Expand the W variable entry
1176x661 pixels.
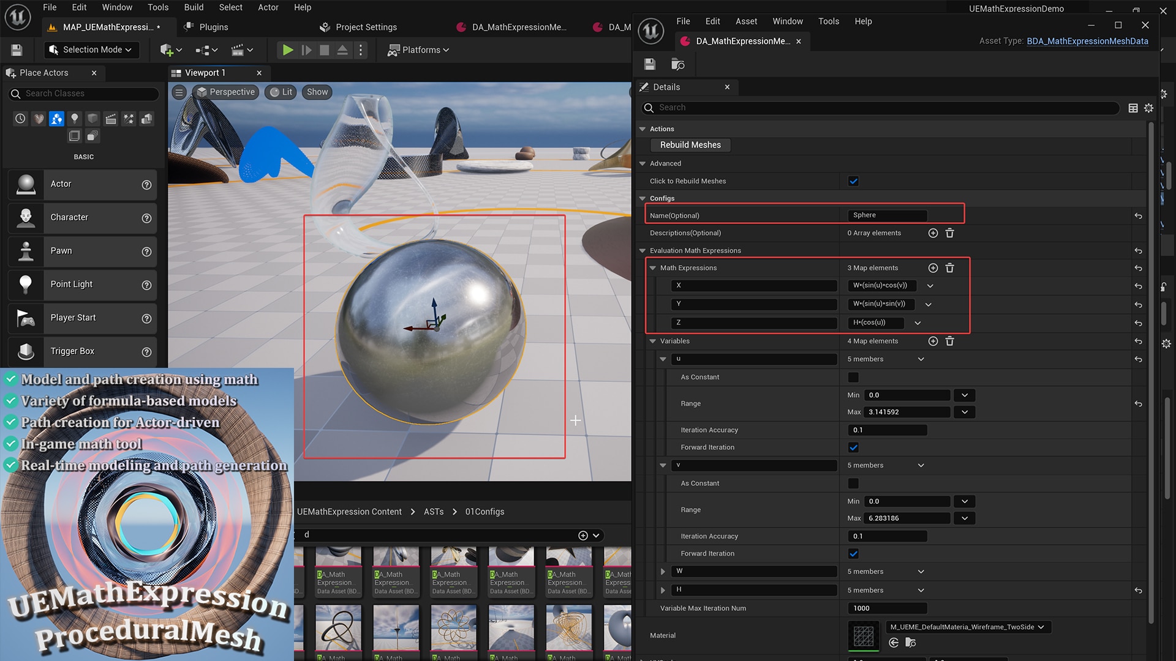(663, 571)
